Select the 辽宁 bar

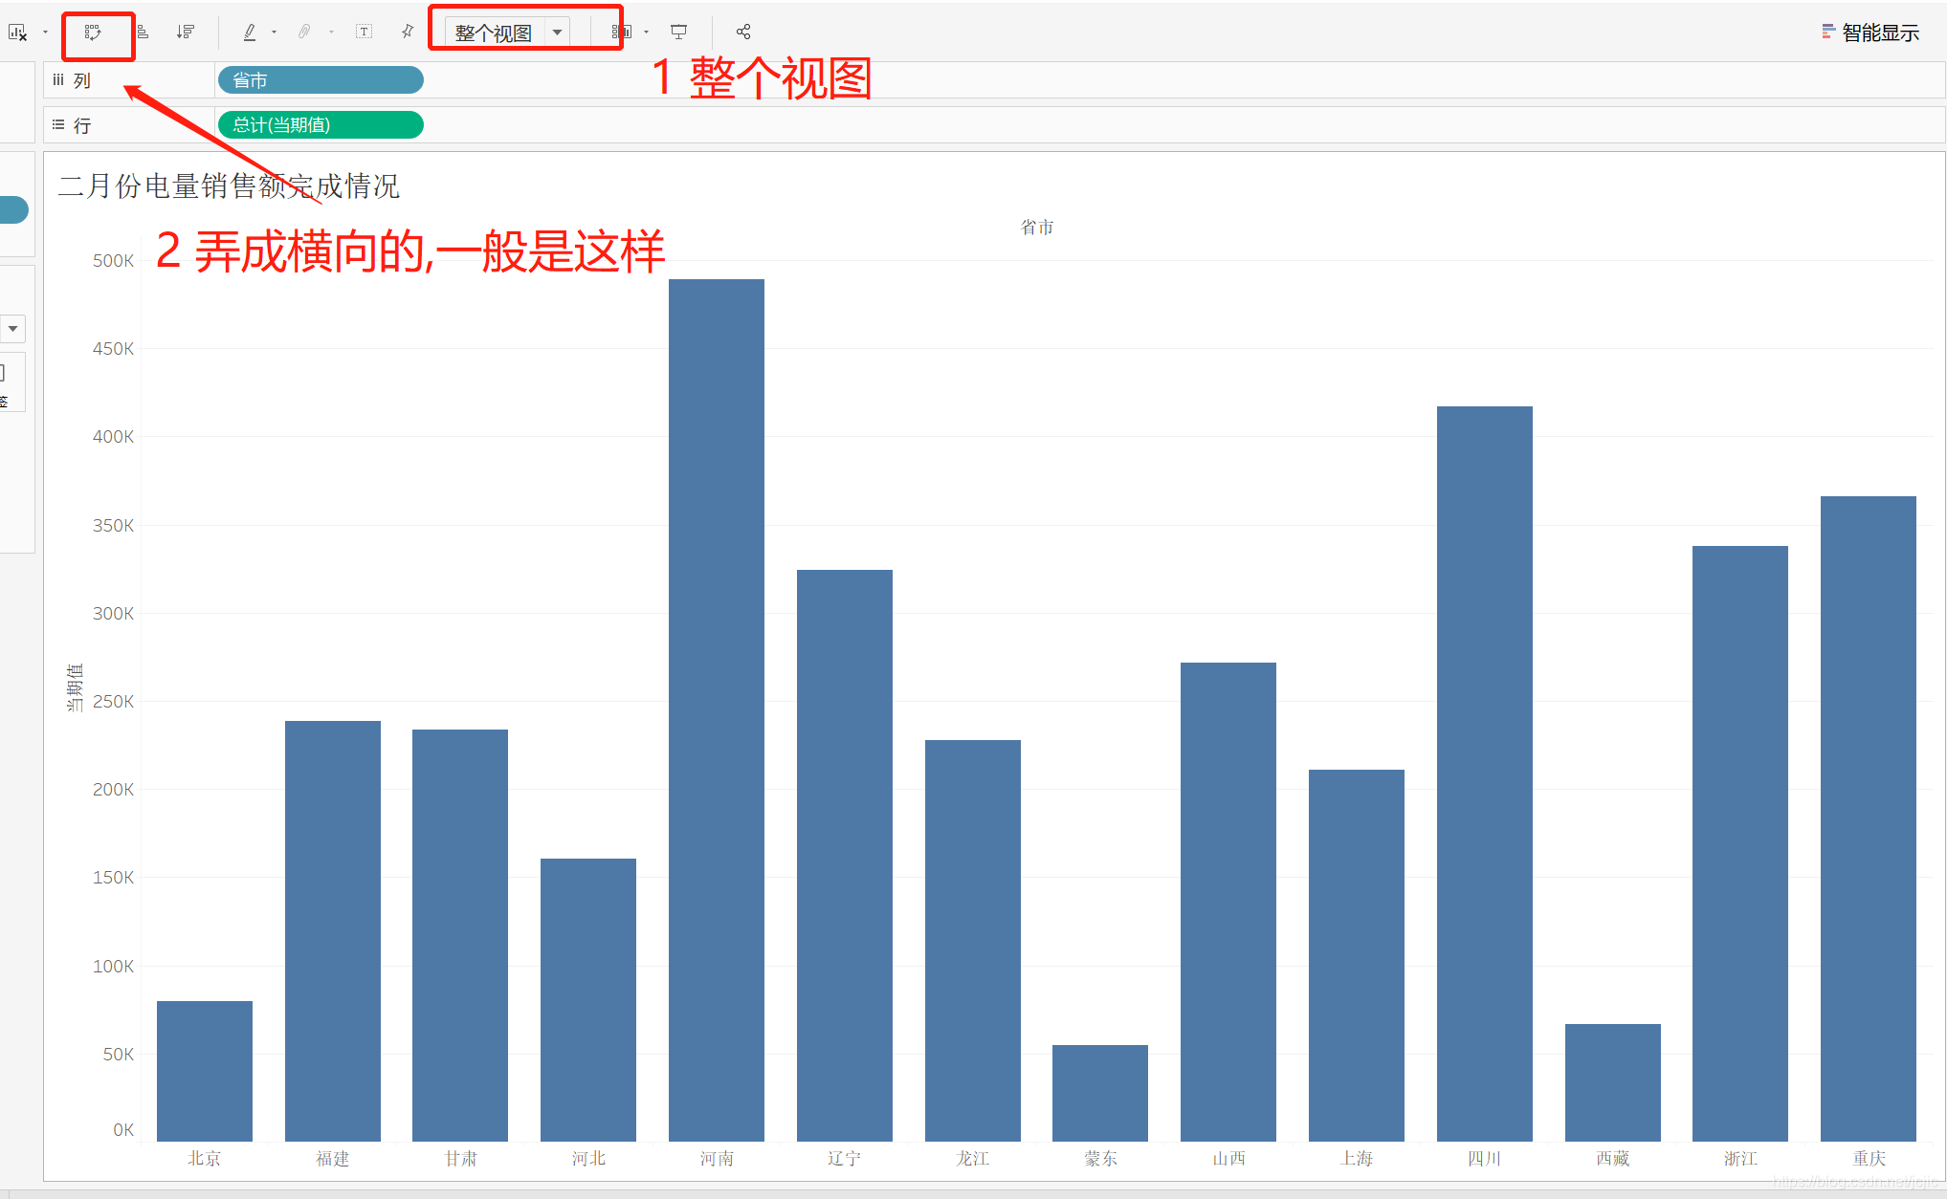click(x=845, y=856)
